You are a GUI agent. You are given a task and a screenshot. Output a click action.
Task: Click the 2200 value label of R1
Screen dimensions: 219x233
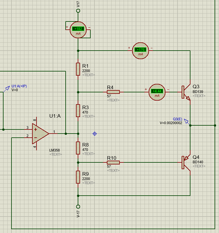[86, 71]
